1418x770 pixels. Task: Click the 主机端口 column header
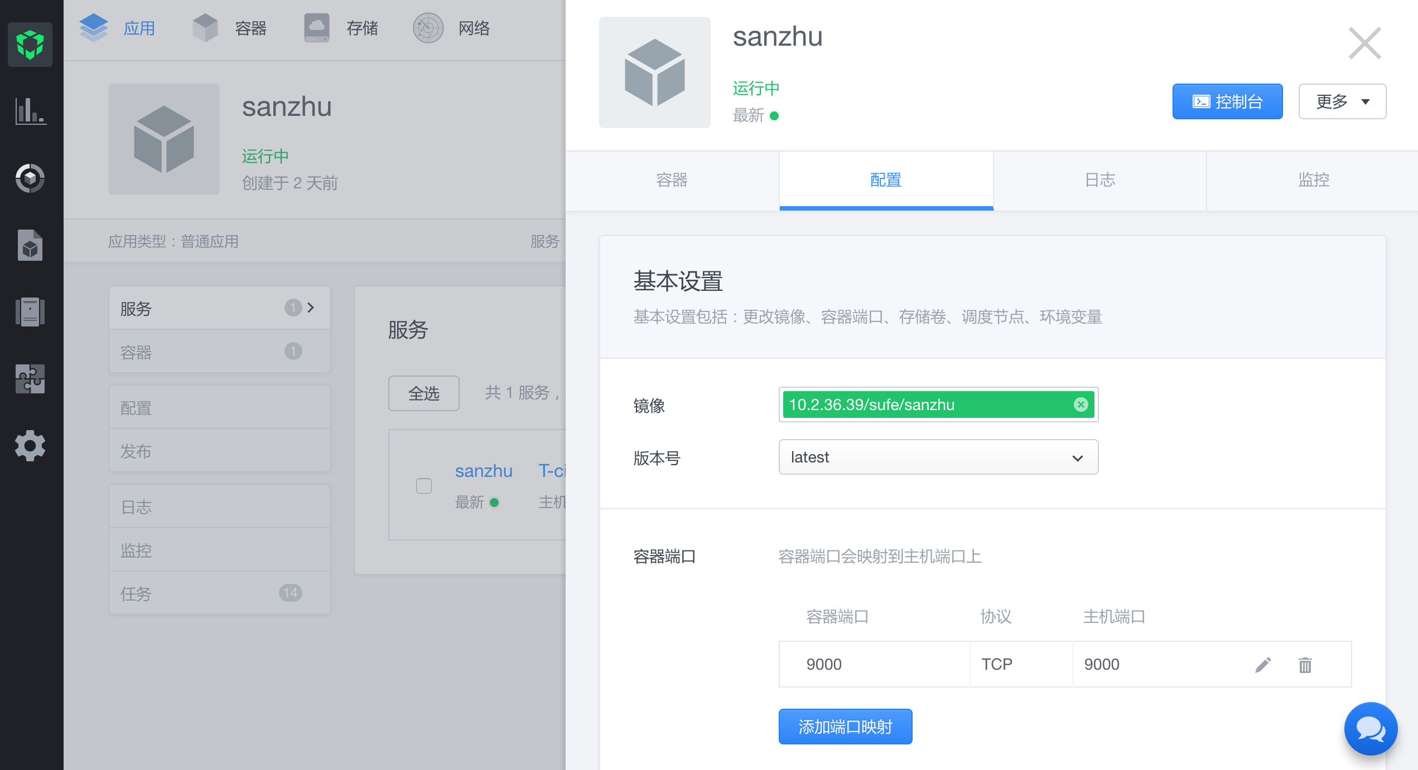1114,616
